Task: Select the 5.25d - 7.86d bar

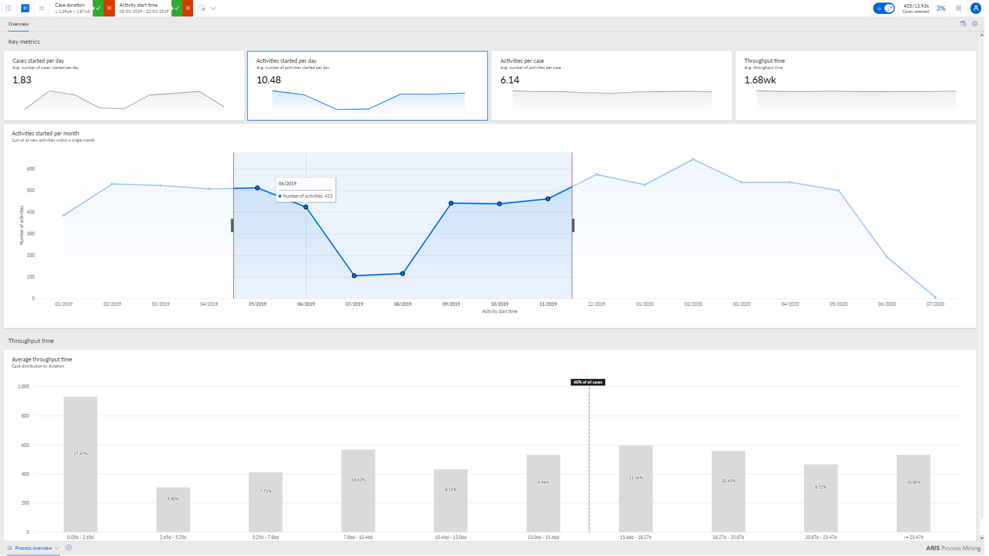Action: tap(266, 502)
